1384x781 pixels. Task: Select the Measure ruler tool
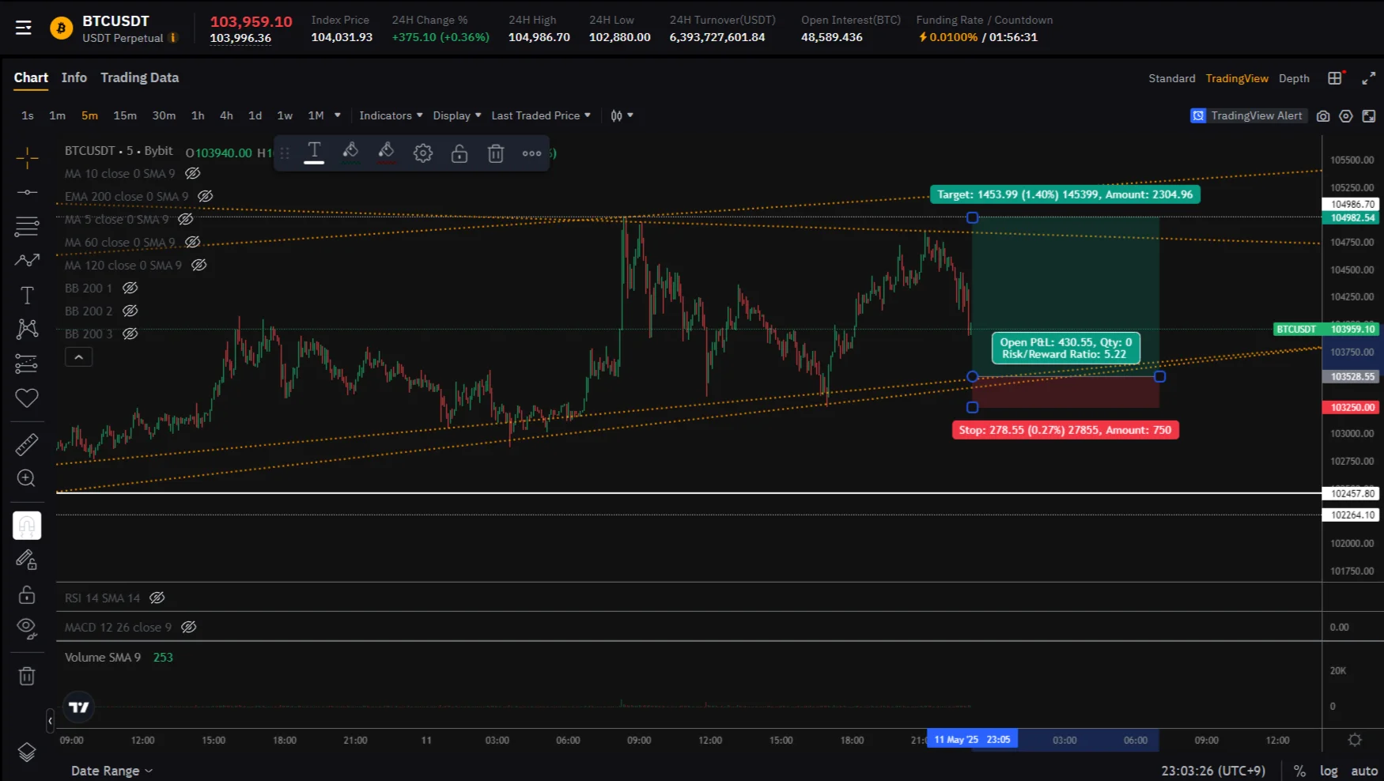27,444
